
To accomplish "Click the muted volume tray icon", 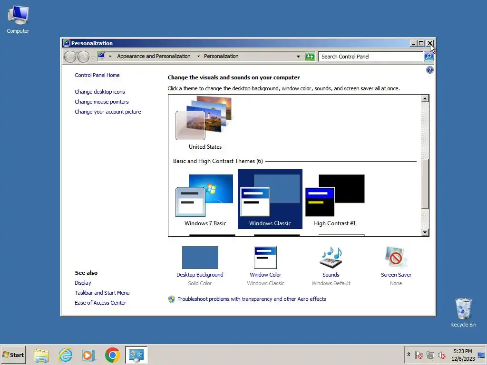I will point(442,355).
